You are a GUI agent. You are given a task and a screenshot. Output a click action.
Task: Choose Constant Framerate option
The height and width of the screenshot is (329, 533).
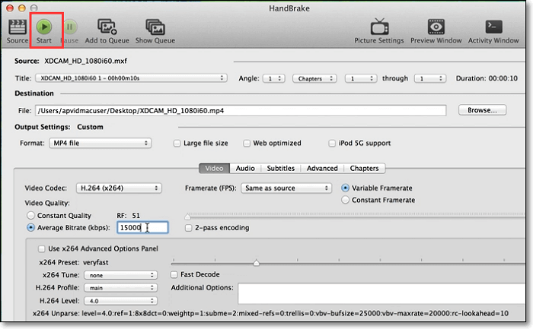pos(346,200)
